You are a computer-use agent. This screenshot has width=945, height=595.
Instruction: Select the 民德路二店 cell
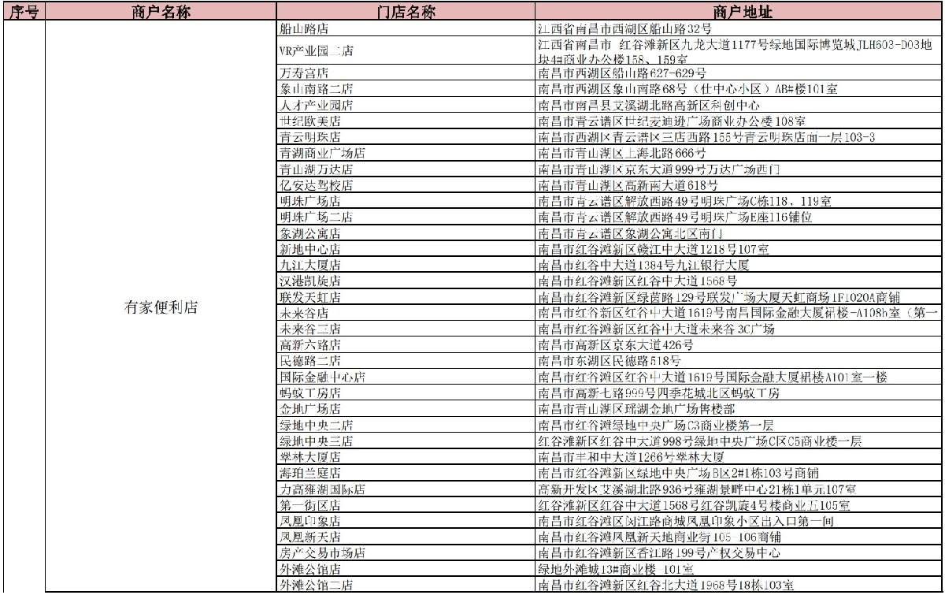[406, 361]
